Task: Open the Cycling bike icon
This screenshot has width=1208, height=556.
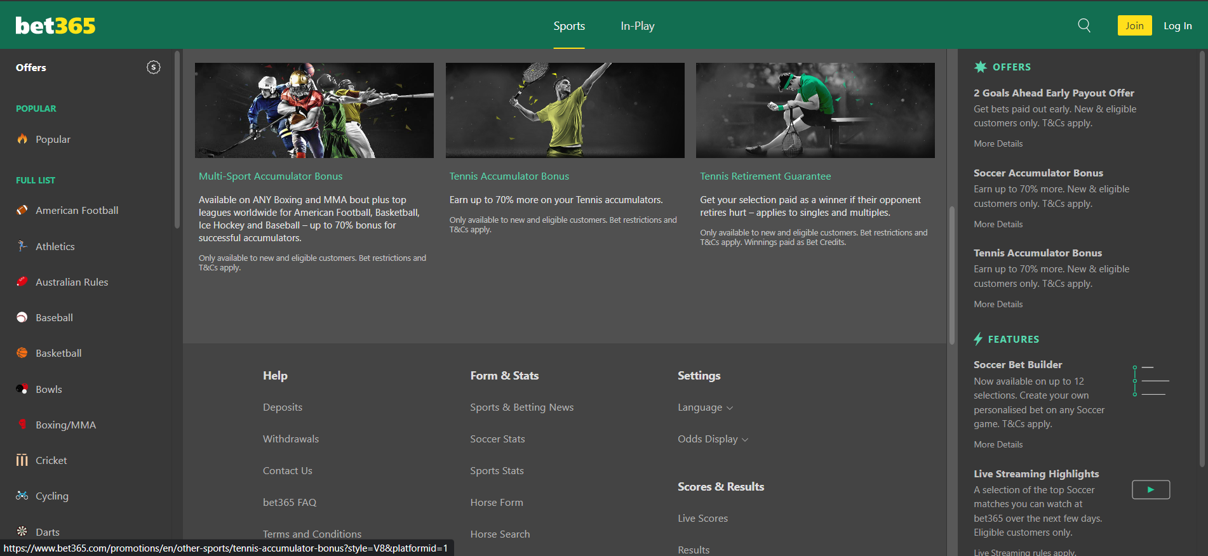Action: (22, 496)
